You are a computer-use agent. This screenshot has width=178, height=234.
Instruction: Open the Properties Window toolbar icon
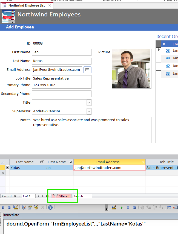point(30,207)
